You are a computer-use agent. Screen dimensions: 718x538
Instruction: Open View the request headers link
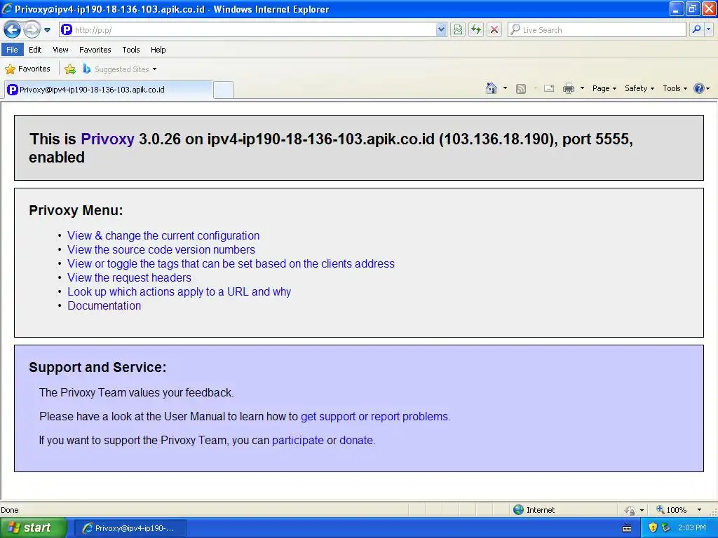point(129,277)
